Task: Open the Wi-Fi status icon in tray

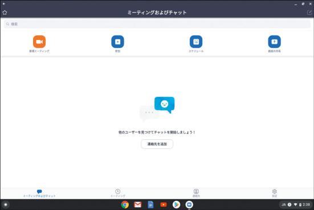Action: [295, 205]
